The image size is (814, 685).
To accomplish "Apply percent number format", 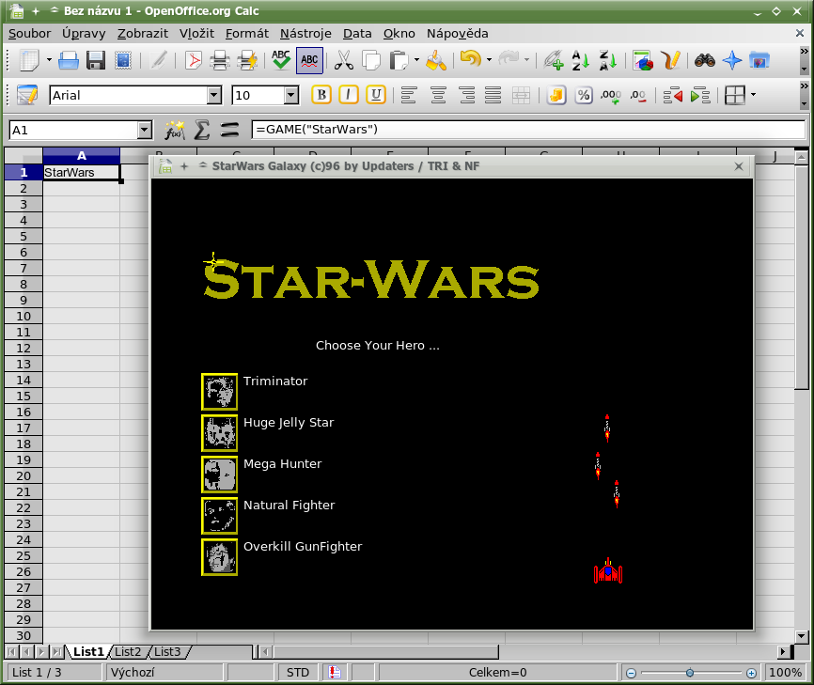I will [584, 96].
